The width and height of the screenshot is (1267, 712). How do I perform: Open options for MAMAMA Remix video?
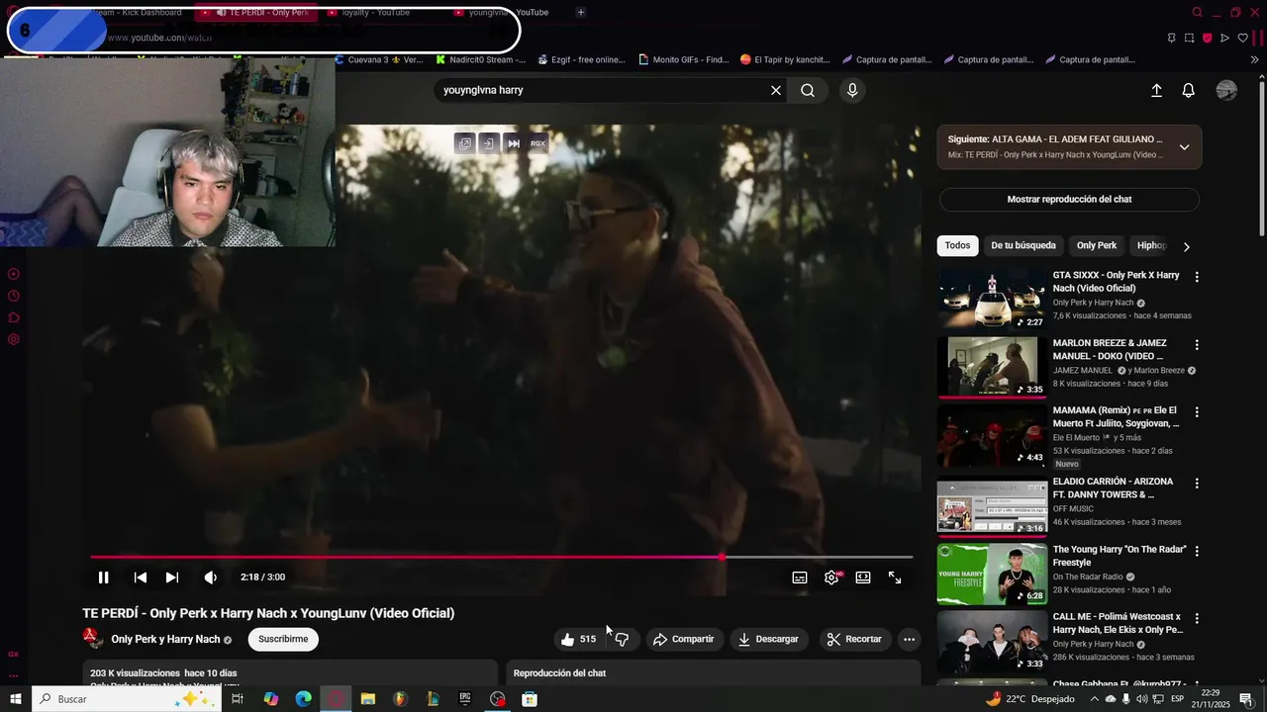pyautogui.click(x=1197, y=412)
